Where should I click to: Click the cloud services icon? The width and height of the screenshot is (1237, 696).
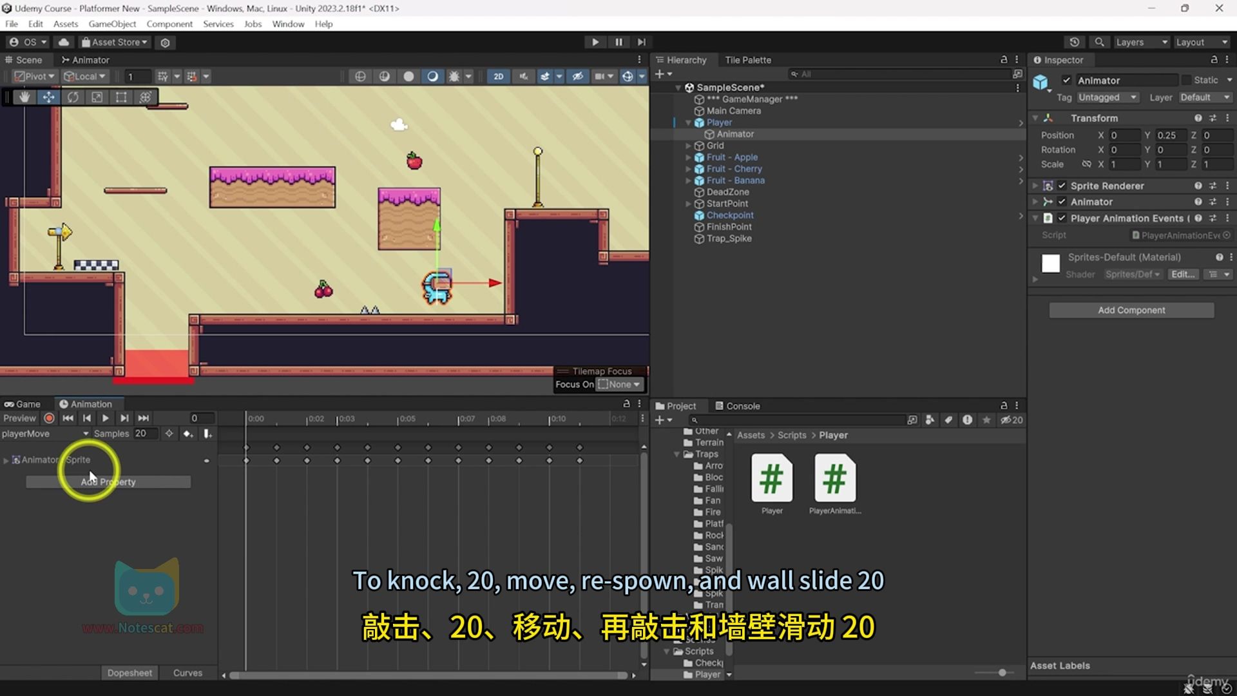(x=64, y=42)
